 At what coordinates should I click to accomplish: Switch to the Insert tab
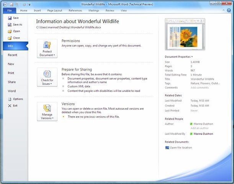37,11
